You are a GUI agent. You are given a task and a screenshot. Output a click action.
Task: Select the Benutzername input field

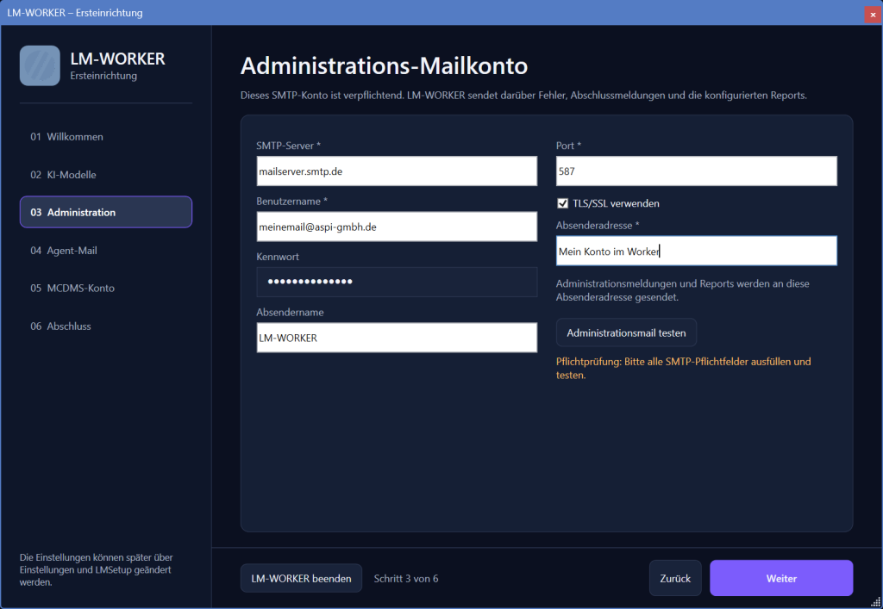[x=397, y=227]
